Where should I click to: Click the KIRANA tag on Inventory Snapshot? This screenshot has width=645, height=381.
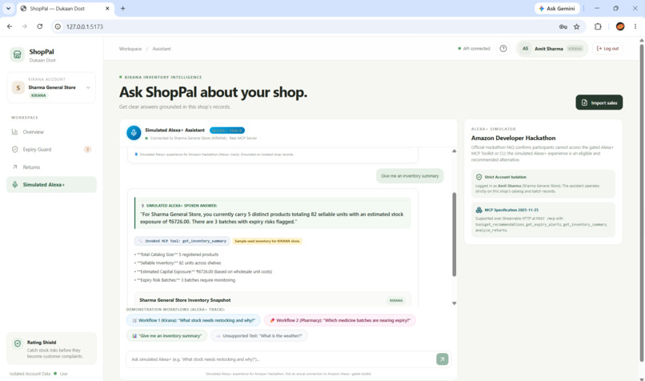tap(395, 300)
